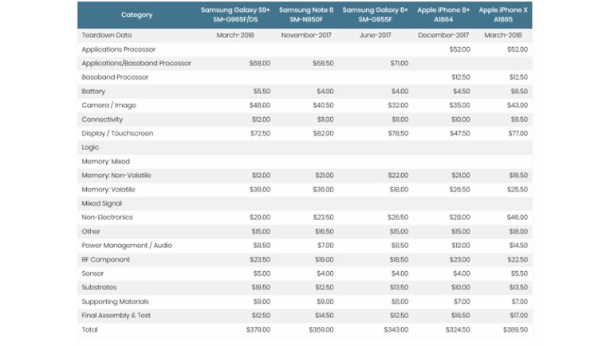Select the Apple iPhone X column header

[505, 15]
